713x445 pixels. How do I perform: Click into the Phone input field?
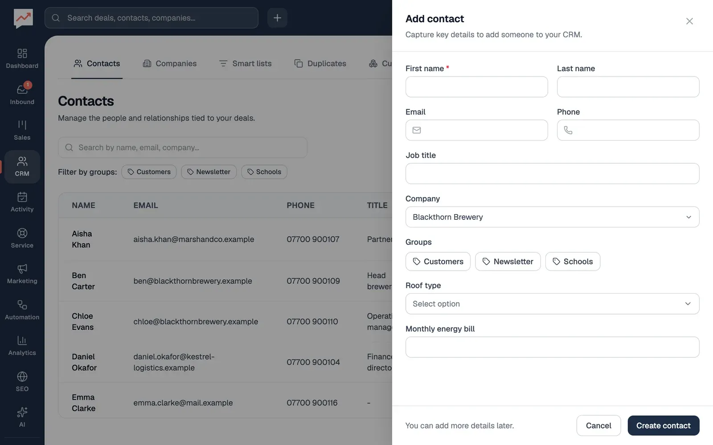(628, 130)
